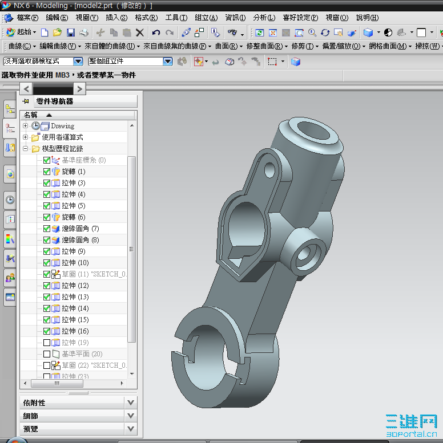This screenshot has height=443, width=443.
Task: Open the 說明(H) menu
Action: [x=368, y=18]
